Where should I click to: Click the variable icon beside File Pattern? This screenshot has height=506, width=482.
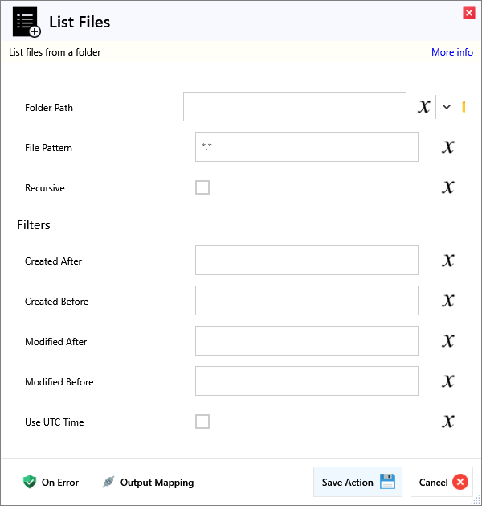click(448, 147)
